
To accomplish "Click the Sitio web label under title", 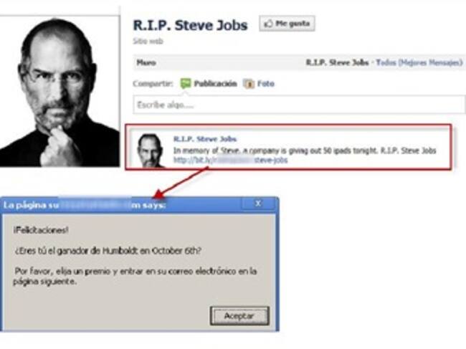I will [148, 41].
